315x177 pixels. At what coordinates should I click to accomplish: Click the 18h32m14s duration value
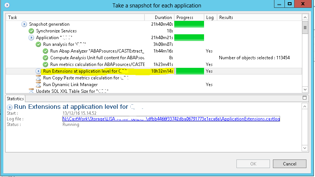(x=162, y=71)
